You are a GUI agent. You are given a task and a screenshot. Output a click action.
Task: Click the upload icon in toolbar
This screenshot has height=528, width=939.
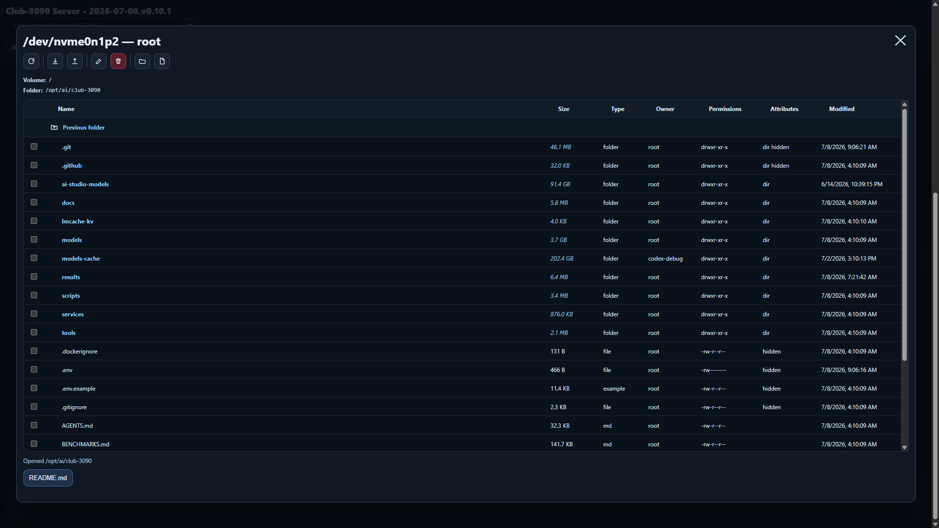click(75, 61)
